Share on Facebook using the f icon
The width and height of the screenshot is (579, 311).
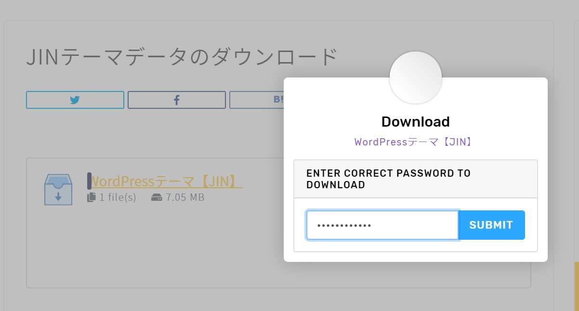point(177,100)
